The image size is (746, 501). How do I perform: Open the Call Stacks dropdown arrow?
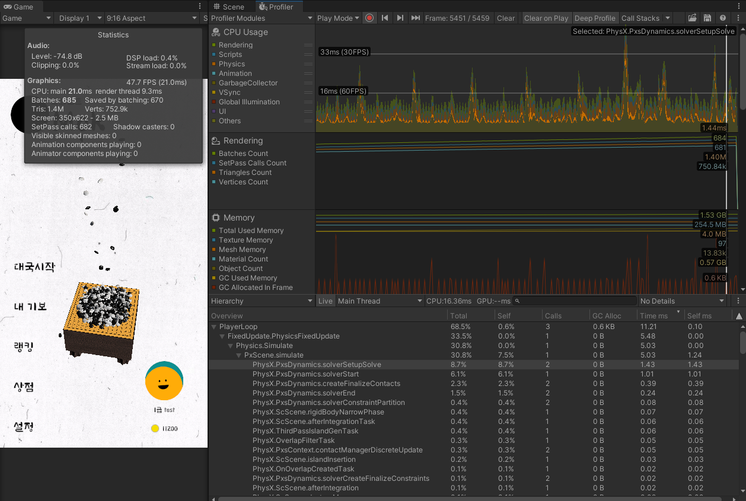pyautogui.click(x=667, y=18)
